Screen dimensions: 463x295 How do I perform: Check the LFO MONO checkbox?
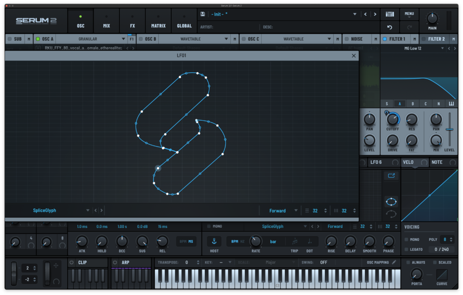tap(209, 226)
